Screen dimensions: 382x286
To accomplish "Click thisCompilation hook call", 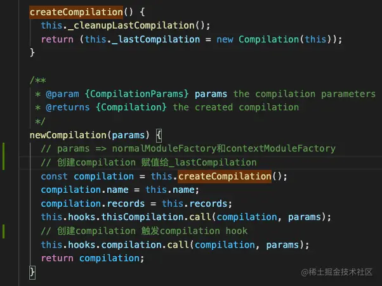I will coord(186,217).
